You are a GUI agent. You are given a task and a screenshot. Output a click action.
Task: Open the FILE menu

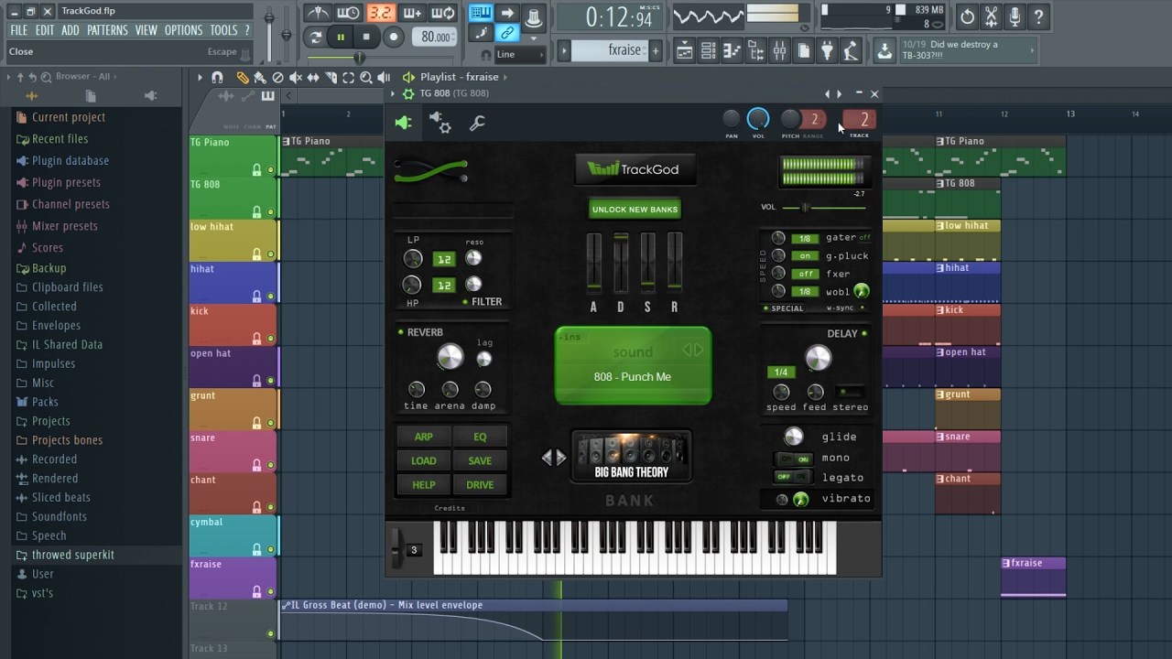18,30
